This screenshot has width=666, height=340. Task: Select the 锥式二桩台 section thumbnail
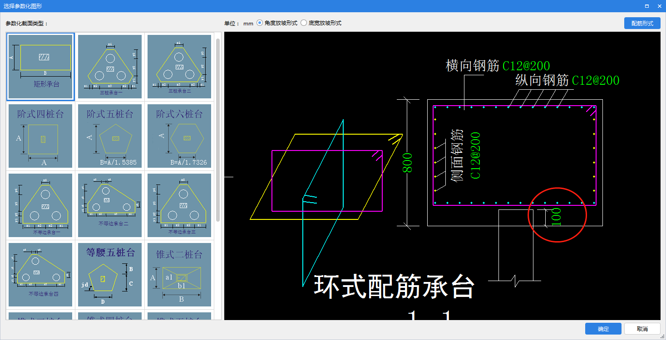pos(179,275)
